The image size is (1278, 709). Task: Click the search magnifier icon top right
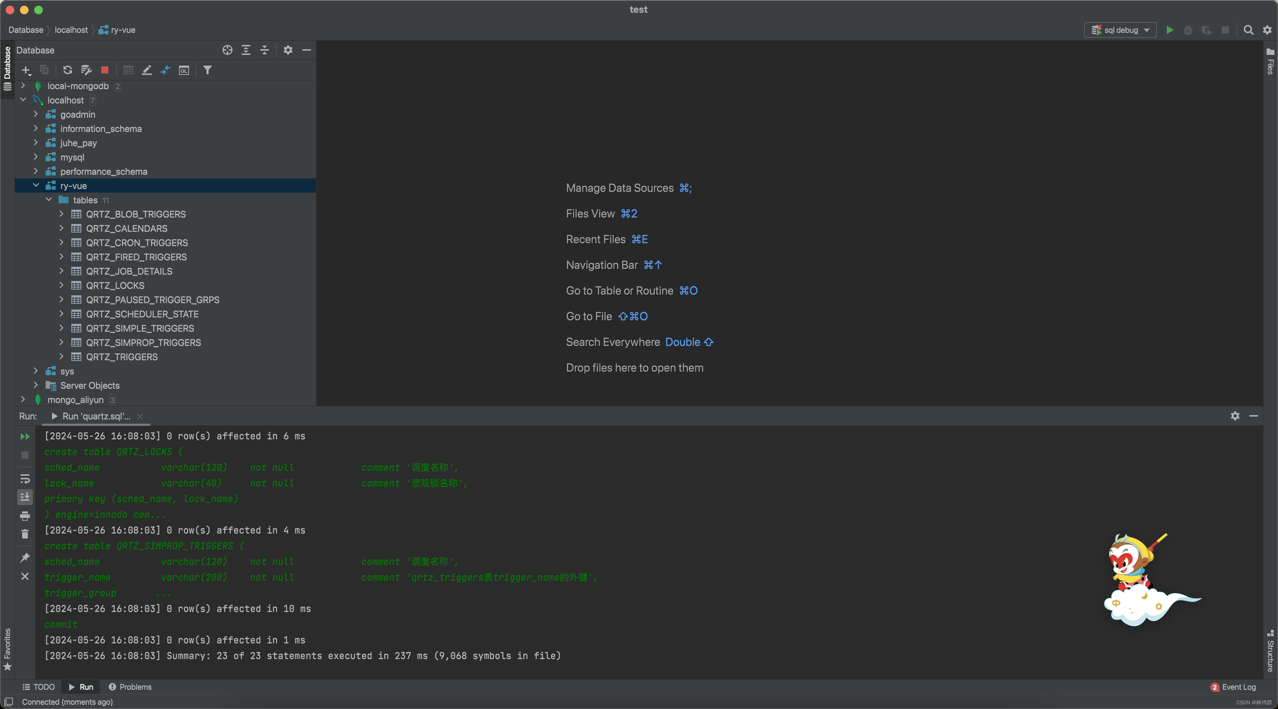coord(1248,30)
